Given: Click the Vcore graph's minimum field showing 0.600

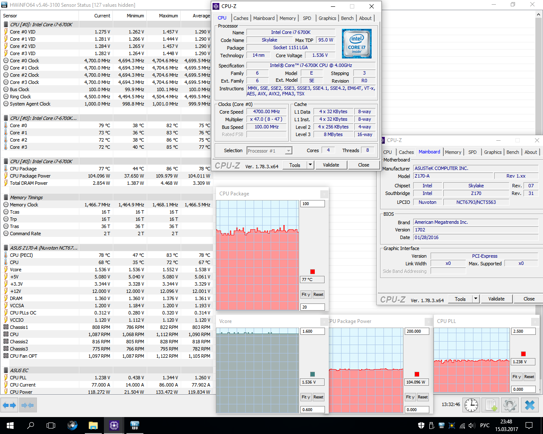Looking at the screenshot, I should tap(313, 410).
